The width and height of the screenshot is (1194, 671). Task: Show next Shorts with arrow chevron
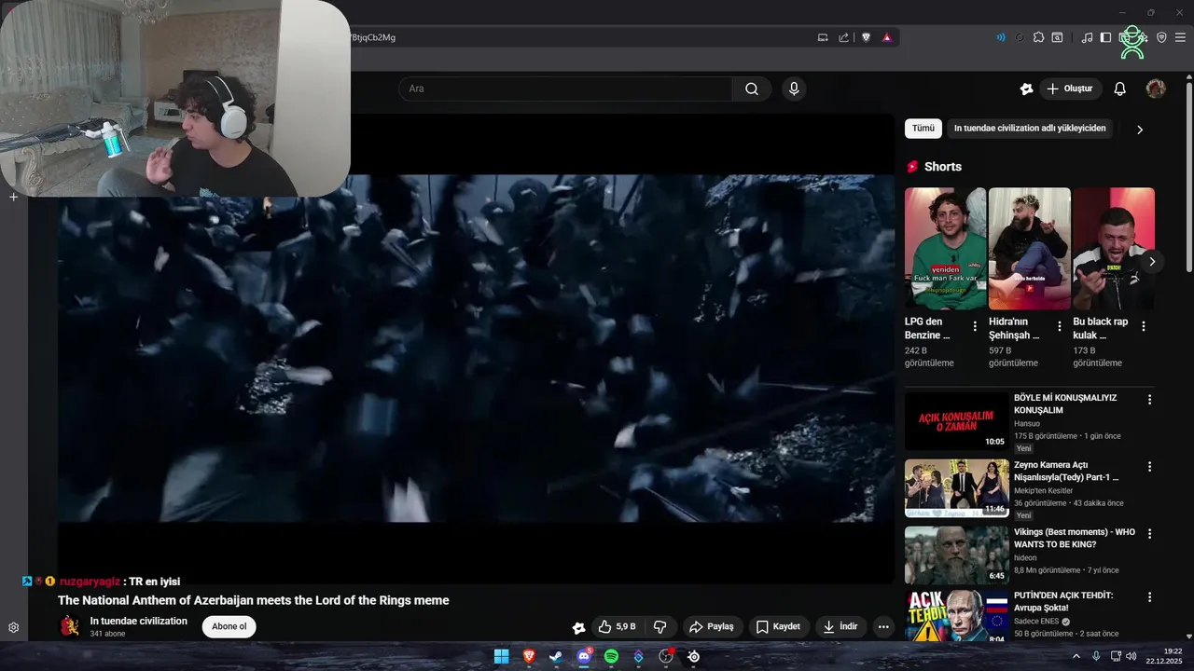click(1152, 262)
